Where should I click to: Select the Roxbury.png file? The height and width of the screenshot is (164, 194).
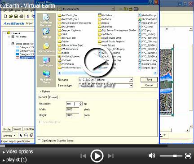tap(147, 64)
